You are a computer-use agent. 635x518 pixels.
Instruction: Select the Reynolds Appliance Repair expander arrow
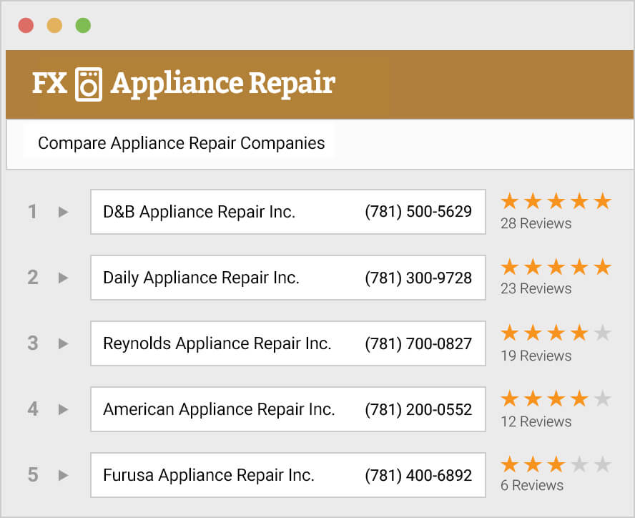[x=63, y=343]
